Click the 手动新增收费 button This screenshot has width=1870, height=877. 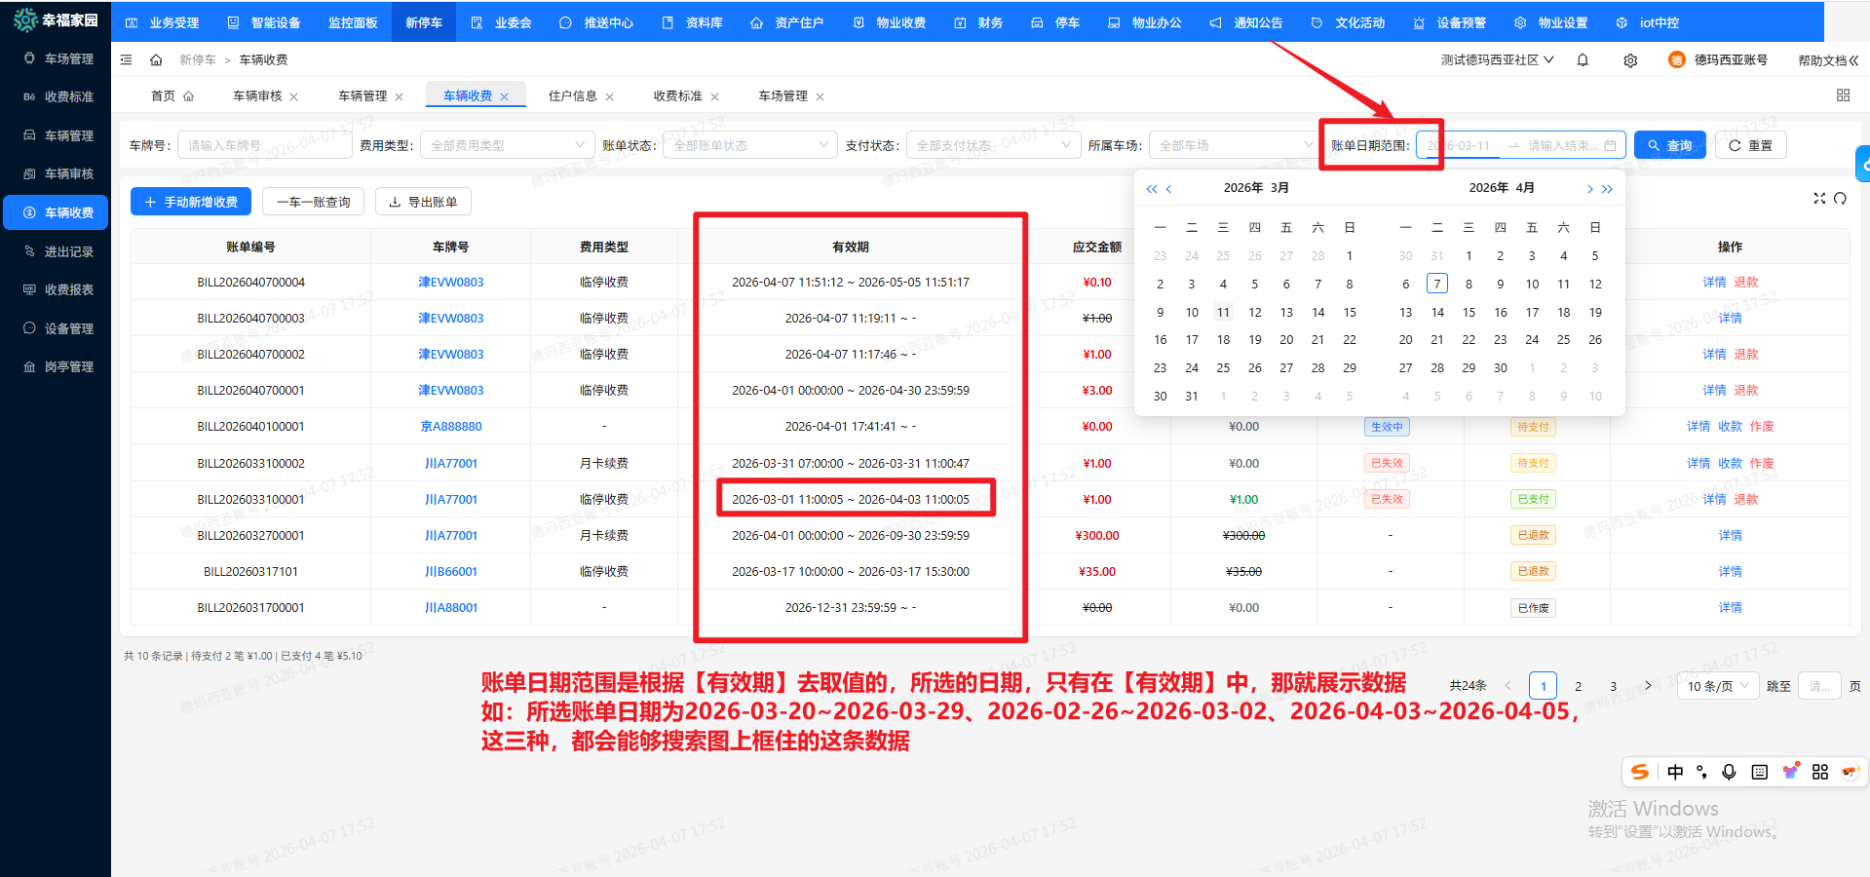click(191, 202)
